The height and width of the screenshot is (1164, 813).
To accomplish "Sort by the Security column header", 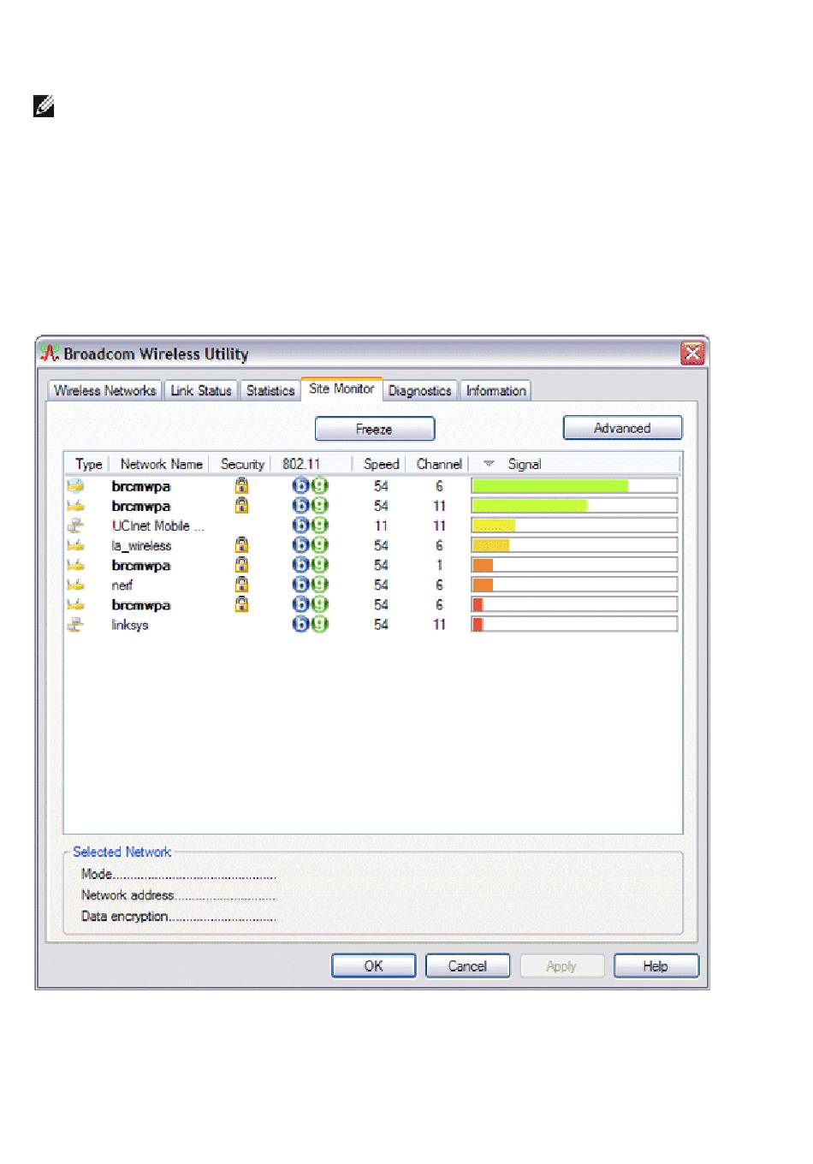I will [x=242, y=464].
